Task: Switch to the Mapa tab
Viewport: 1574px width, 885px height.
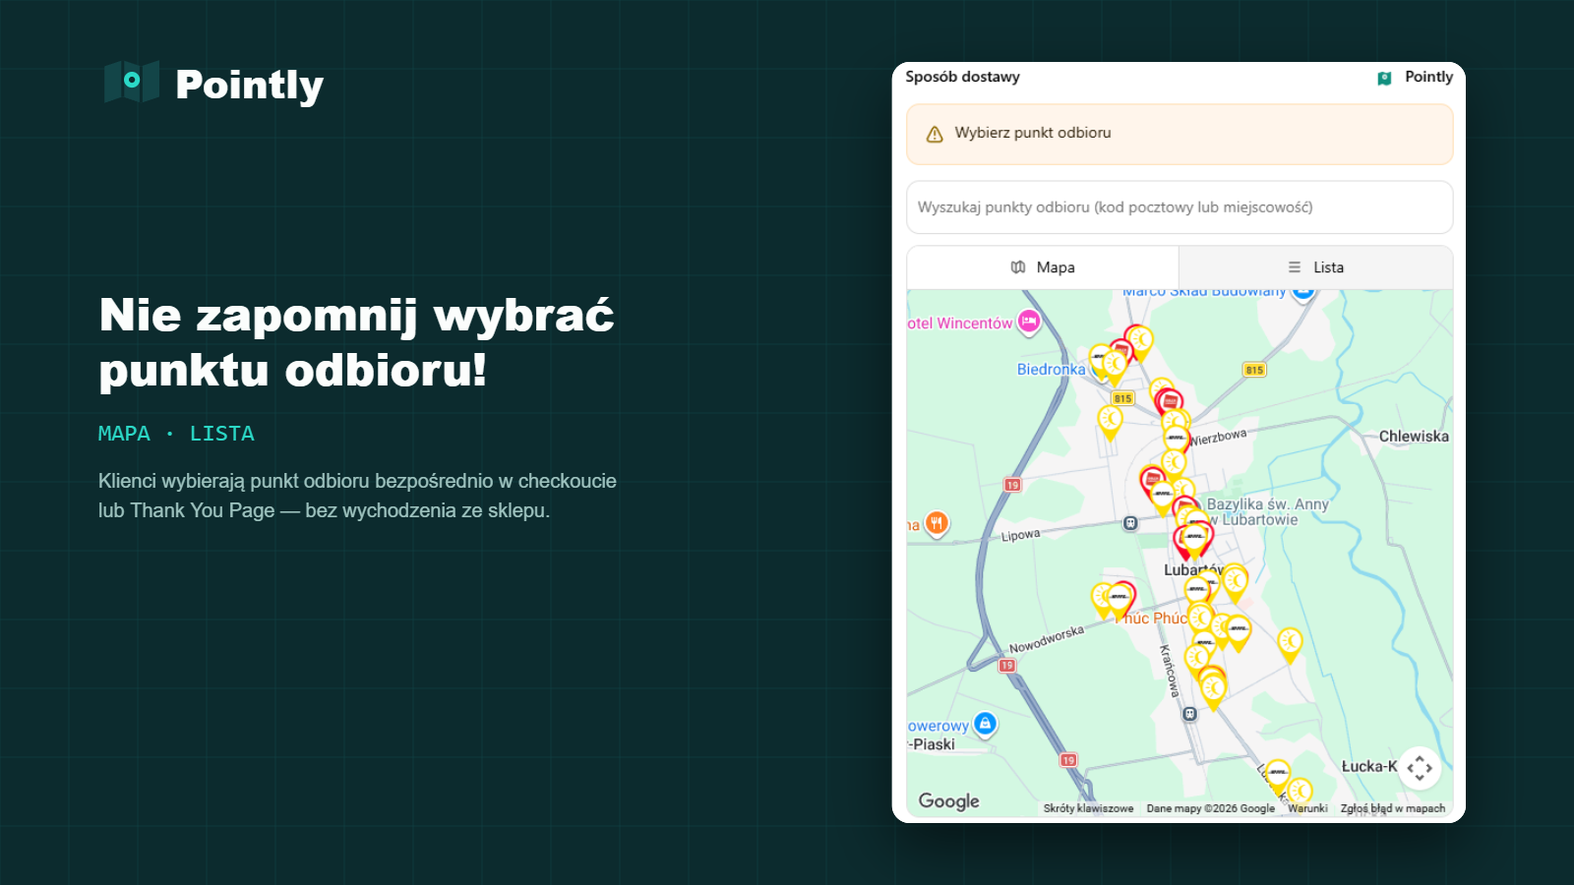Action: (x=1043, y=267)
